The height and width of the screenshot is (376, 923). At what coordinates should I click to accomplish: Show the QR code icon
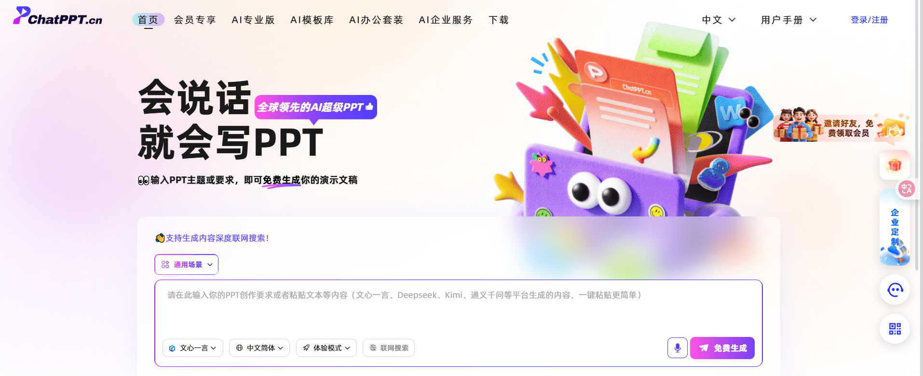[x=895, y=329]
